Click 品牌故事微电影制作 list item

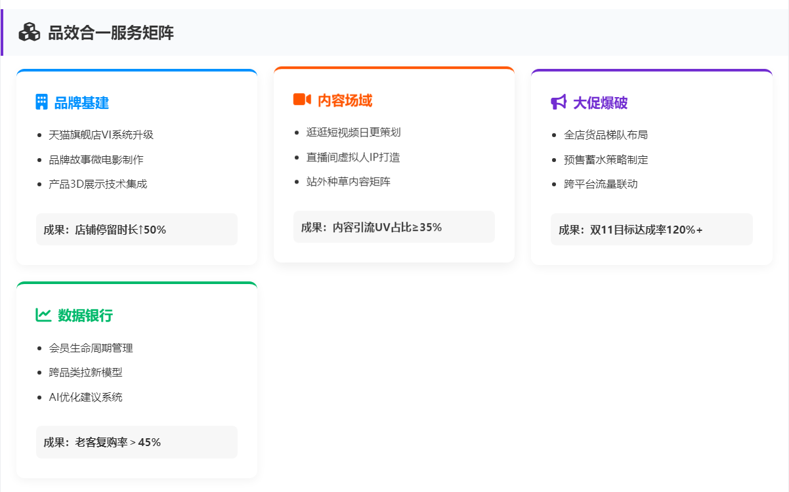(96, 159)
